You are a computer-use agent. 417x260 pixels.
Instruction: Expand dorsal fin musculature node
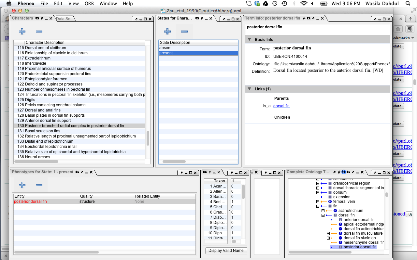tap(328, 233)
